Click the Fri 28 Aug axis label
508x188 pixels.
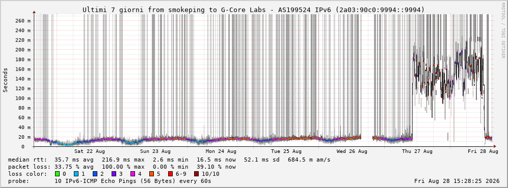[483, 151]
